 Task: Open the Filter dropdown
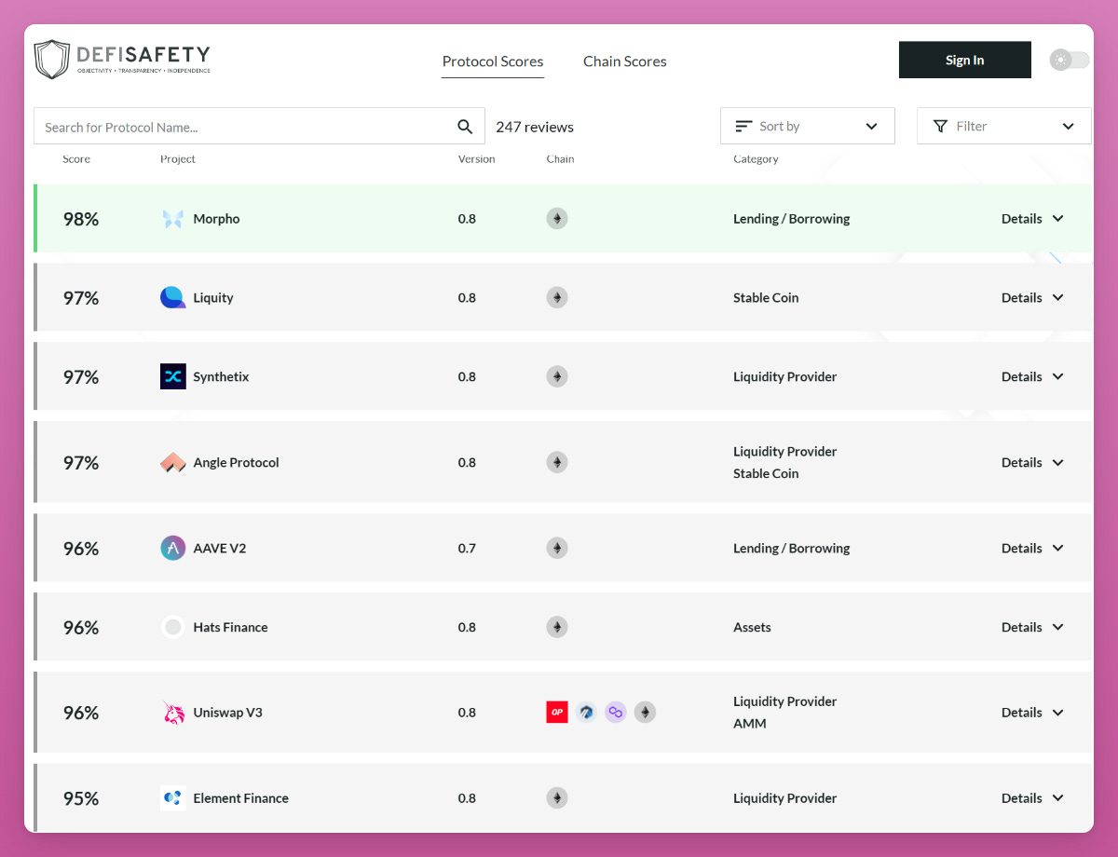pos(1004,126)
